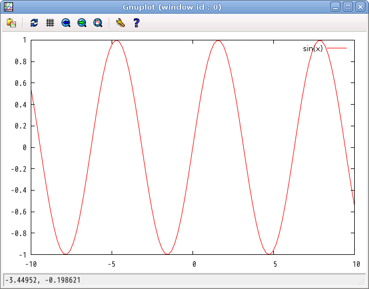Click the window resize grip corner
Image resolution: width=369 pixels, height=289 pixels.
click(x=361, y=282)
